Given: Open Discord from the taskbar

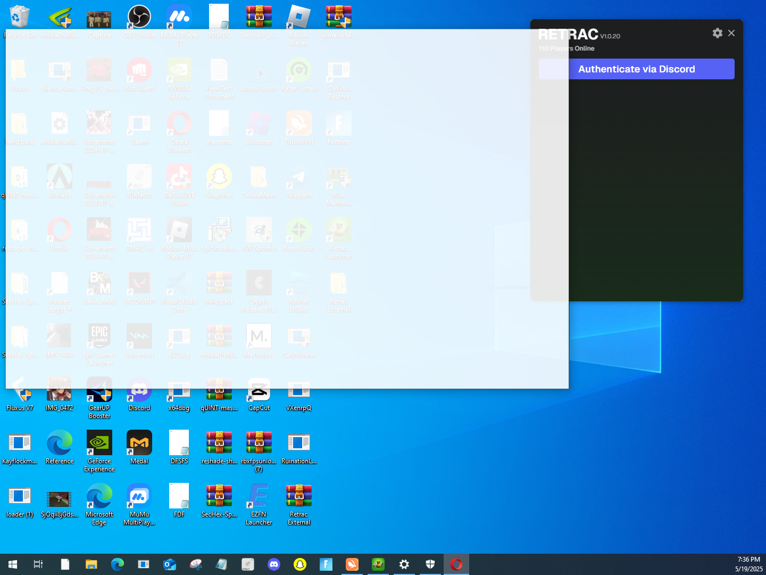Looking at the screenshot, I should (x=274, y=564).
